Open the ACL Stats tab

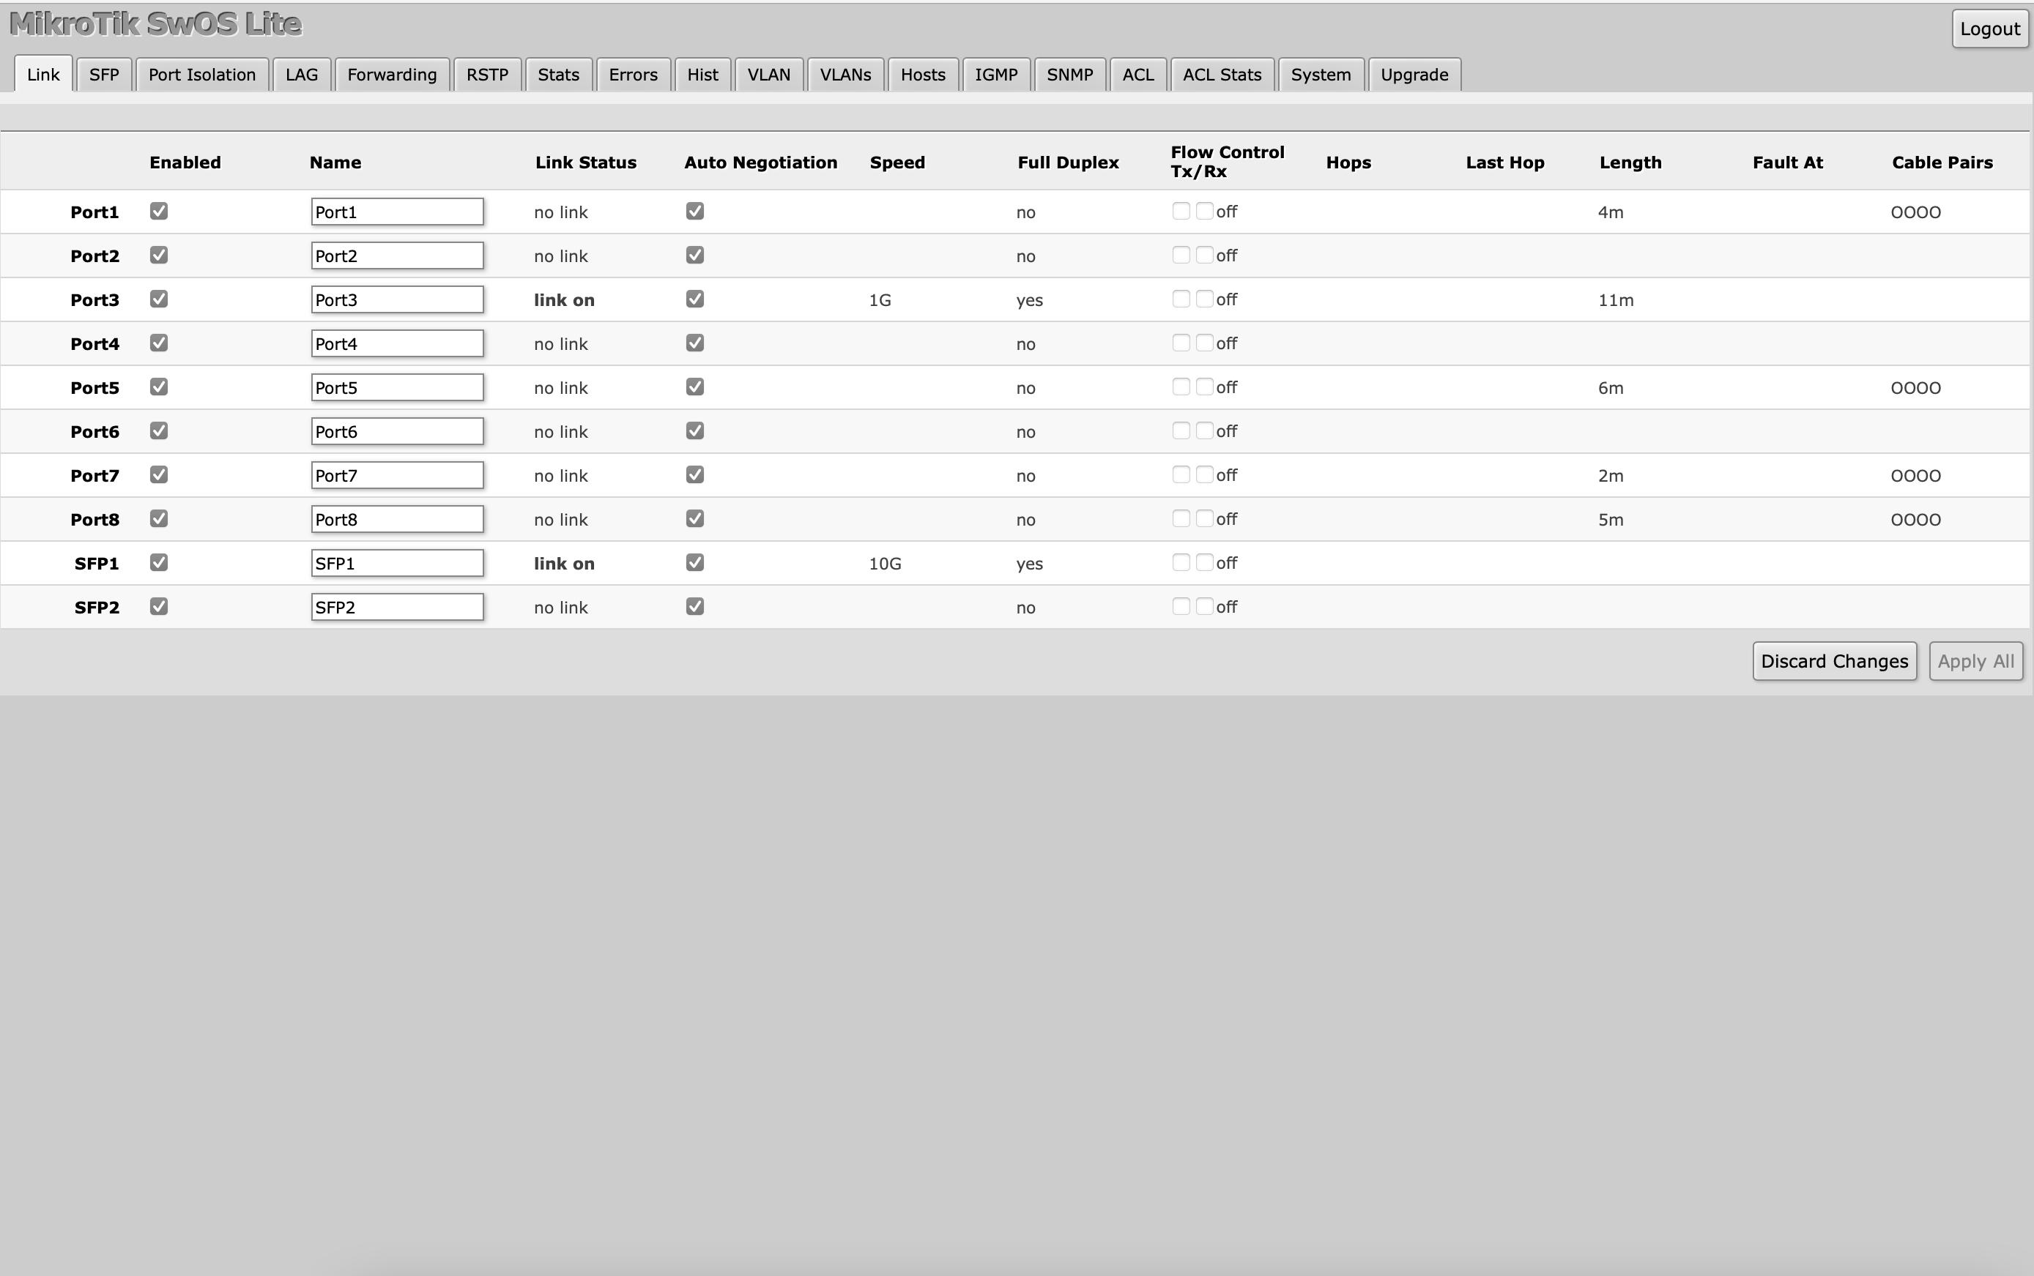(x=1222, y=74)
